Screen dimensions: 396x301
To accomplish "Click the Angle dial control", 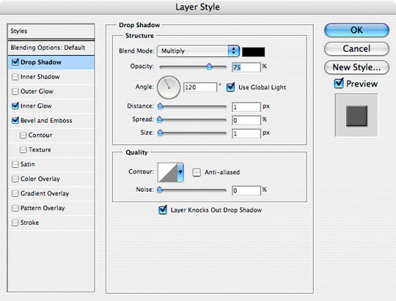I will click(x=169, y=87).
